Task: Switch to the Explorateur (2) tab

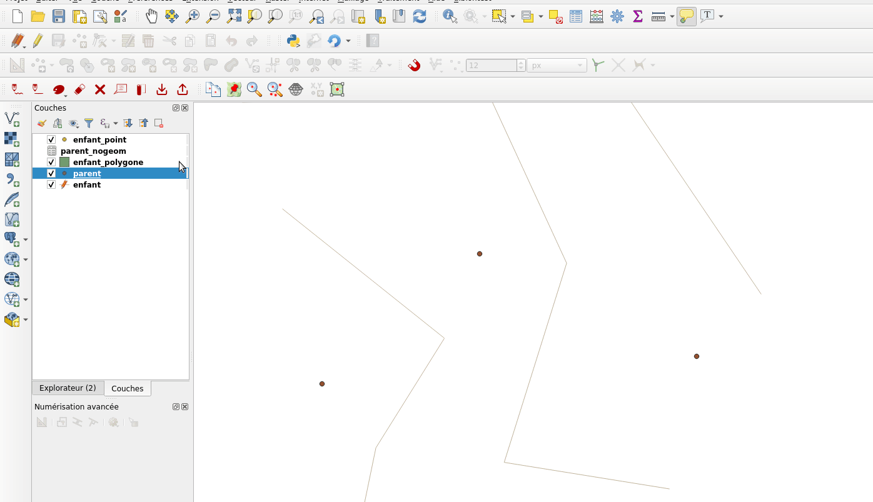Action: point(68,388)
